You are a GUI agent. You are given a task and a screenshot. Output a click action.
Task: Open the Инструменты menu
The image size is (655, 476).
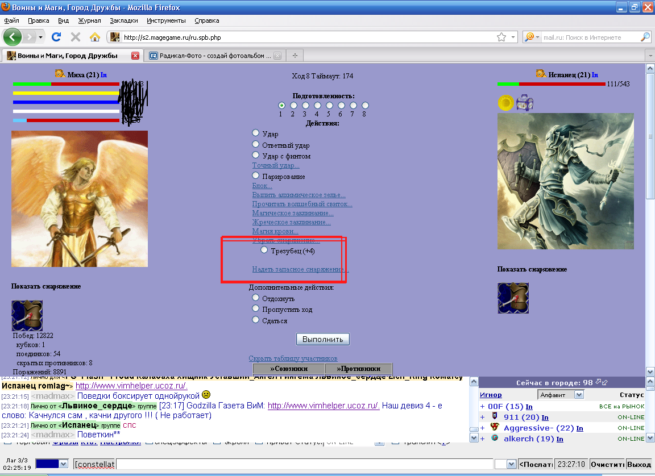click(x=166, y=20)
